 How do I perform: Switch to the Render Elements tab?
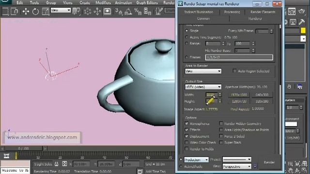(263, 12)
